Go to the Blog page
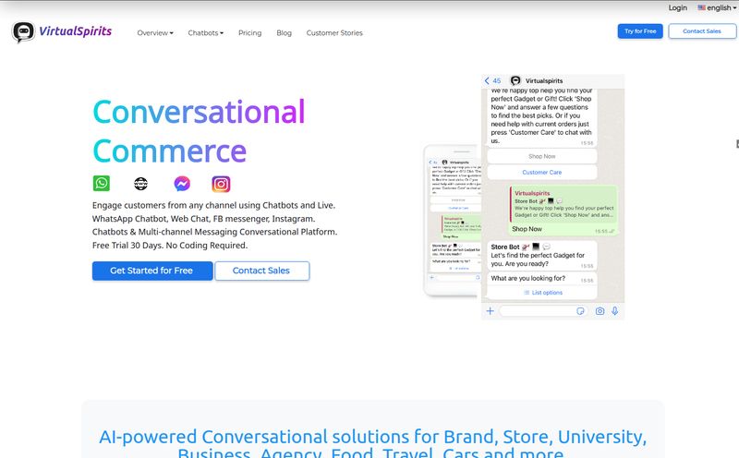Image resolution: width=739 pixels, height=458 pixels. pyautogui.click(x=284, y=33)
